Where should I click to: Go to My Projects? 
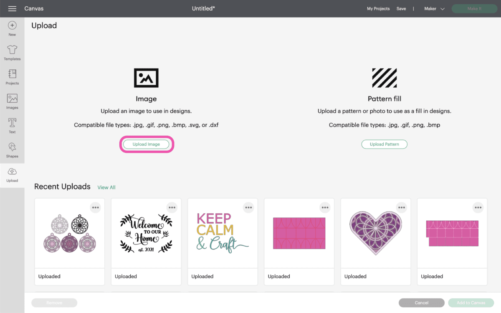coord(378,9)
